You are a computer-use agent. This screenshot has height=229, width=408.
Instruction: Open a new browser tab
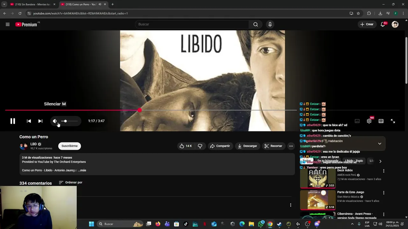(x=113, y=4)
